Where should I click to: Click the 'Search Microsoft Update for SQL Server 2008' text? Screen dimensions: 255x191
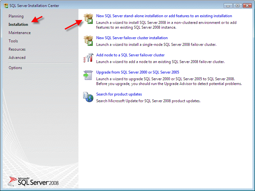(x=148, y=101)
